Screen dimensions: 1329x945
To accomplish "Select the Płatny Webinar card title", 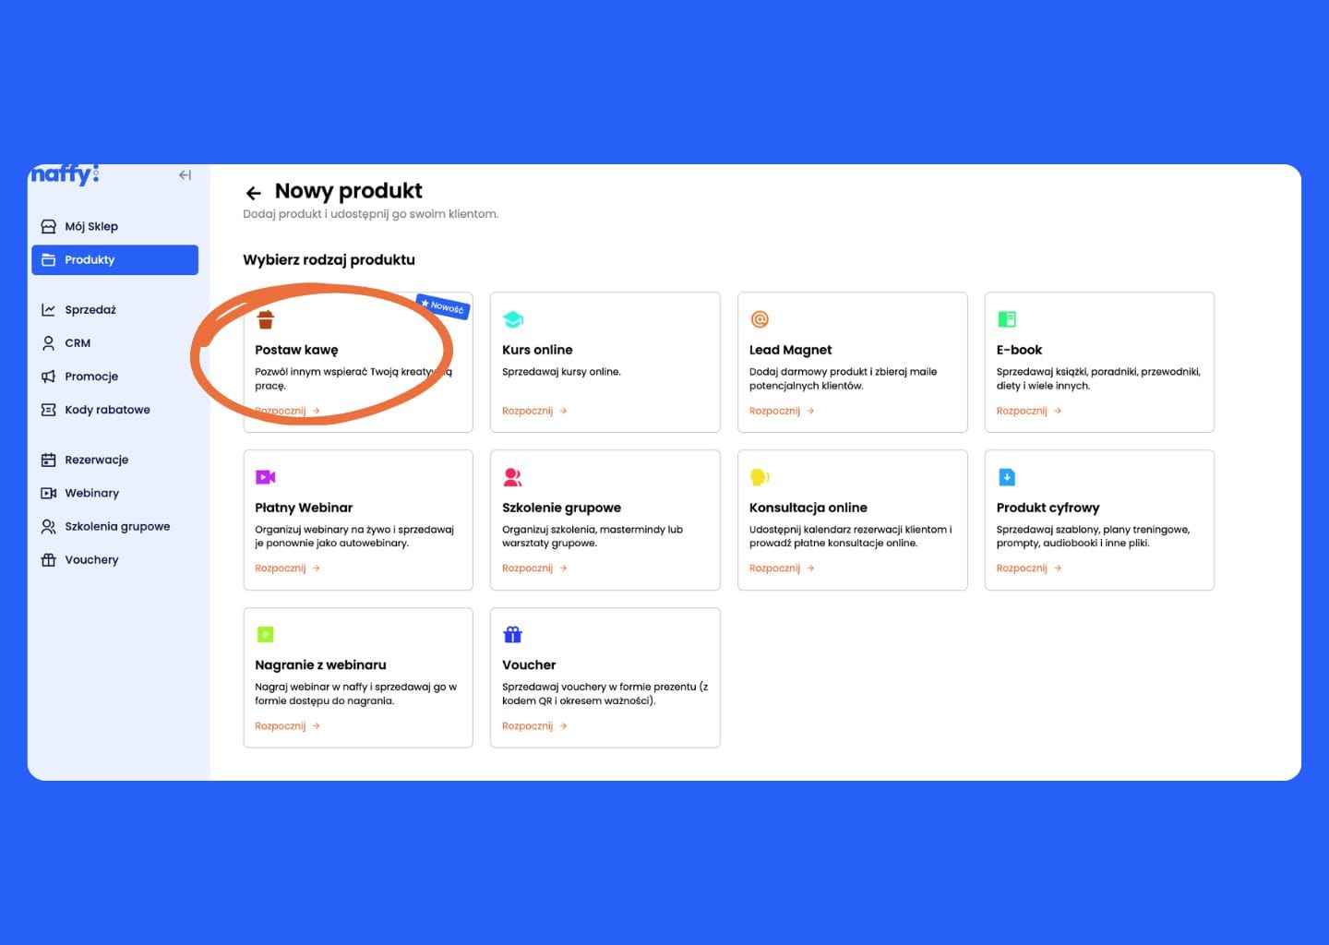I will [x=304, y=508].
